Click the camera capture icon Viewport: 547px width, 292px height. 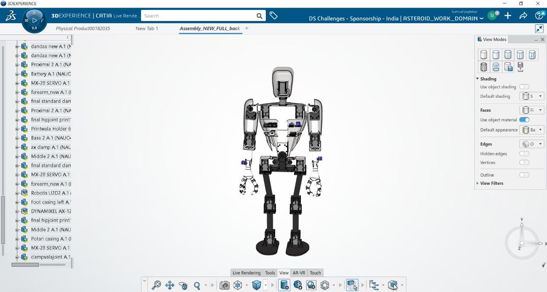(x=224, y=285)
